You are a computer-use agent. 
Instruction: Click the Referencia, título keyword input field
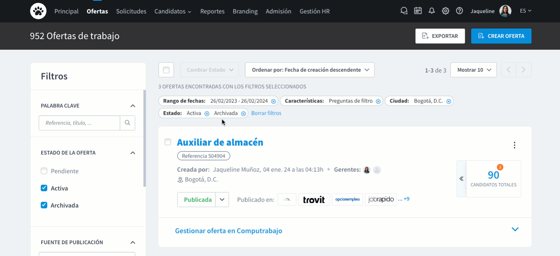(x=79, y=123)
